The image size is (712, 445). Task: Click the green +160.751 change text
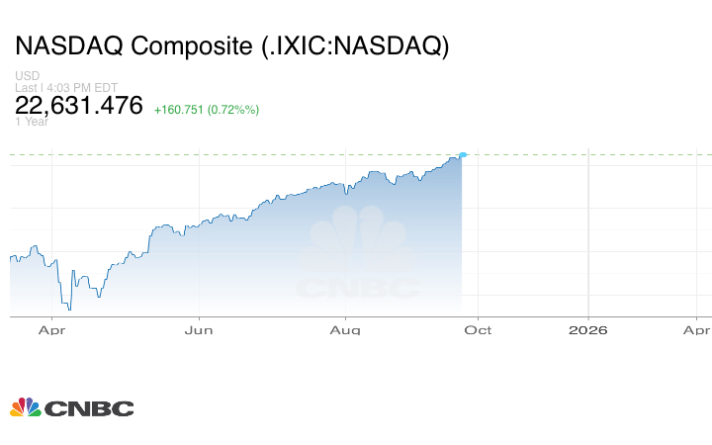tap(206, 109)
